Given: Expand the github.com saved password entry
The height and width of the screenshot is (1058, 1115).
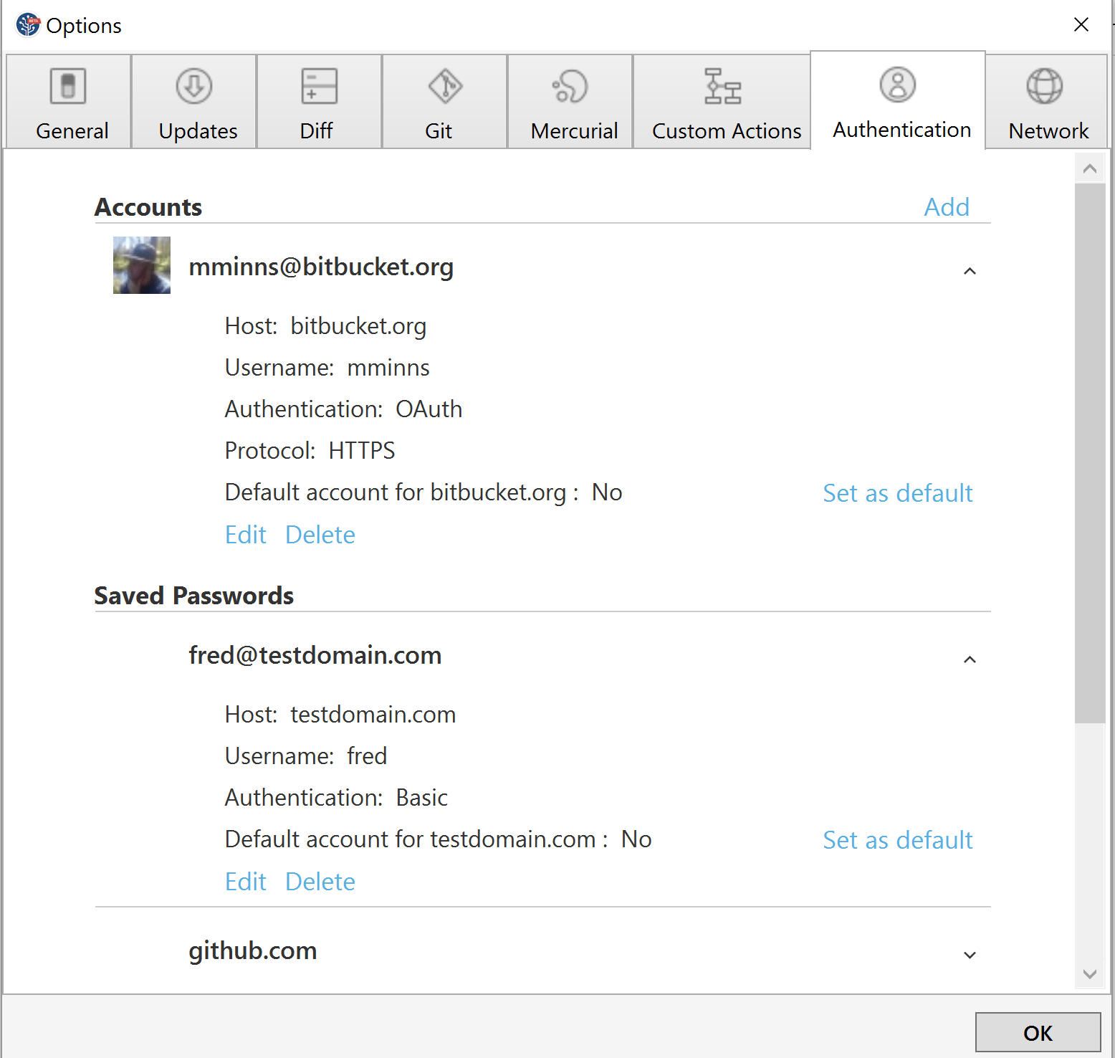Looking at the screenshot, I should pos(970,954).
